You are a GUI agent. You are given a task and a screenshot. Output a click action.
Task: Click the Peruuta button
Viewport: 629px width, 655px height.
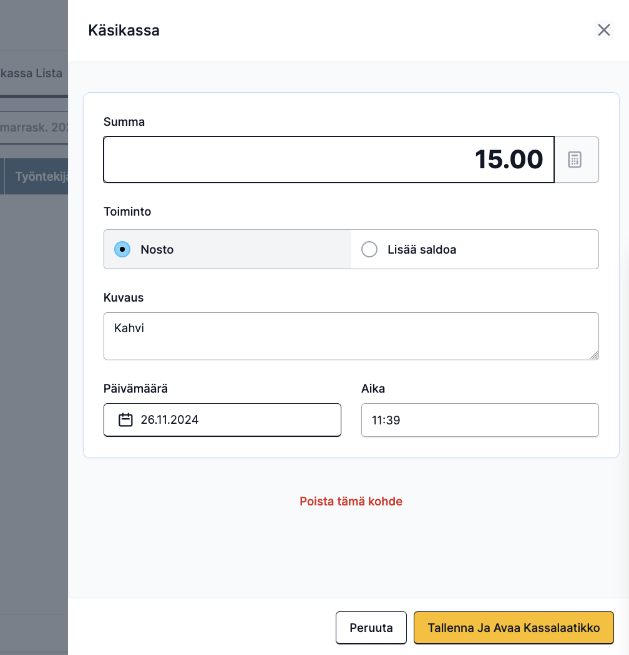[x=371, y=628]
